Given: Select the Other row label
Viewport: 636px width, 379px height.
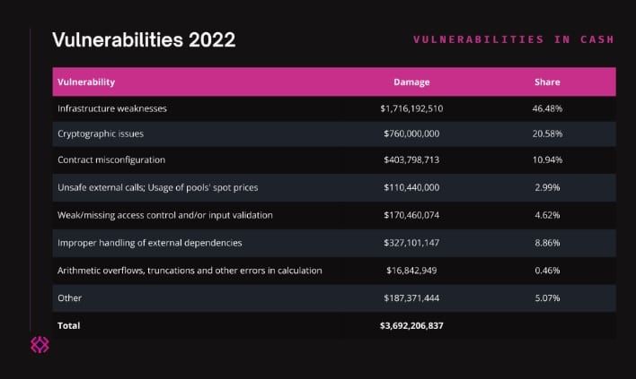Looking at the screenshot, I should (69, 298).
